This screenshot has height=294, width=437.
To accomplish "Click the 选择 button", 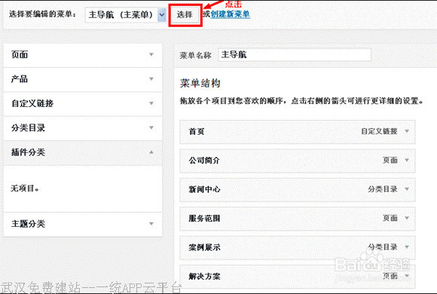I will point(185,15).
